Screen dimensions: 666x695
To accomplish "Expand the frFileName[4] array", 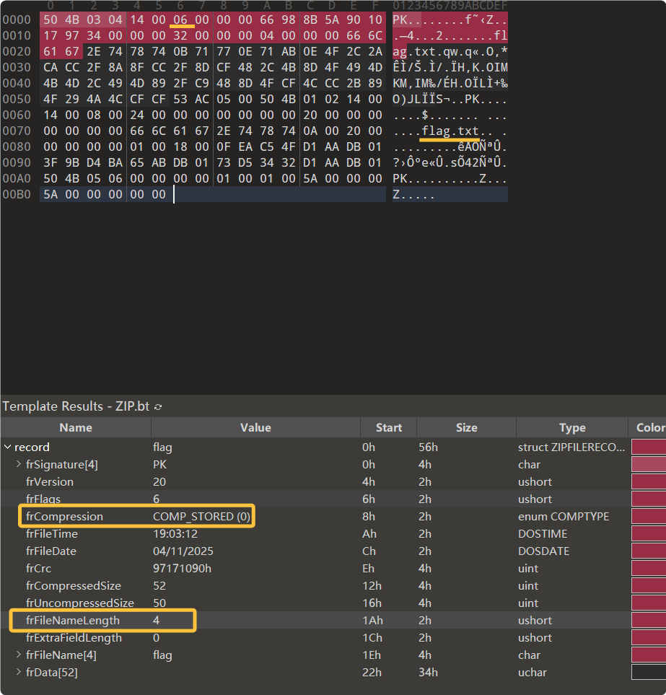I will 19,655.
